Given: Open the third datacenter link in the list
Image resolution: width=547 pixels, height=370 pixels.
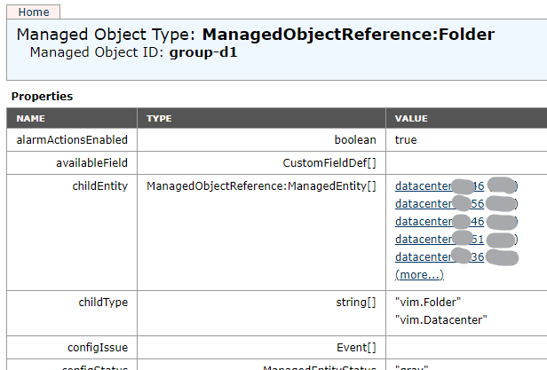Looking at the screenshot, I should [424, 222].
